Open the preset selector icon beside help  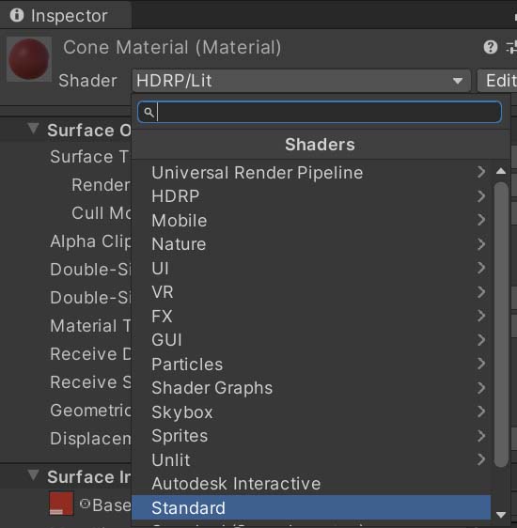[511, 47]
